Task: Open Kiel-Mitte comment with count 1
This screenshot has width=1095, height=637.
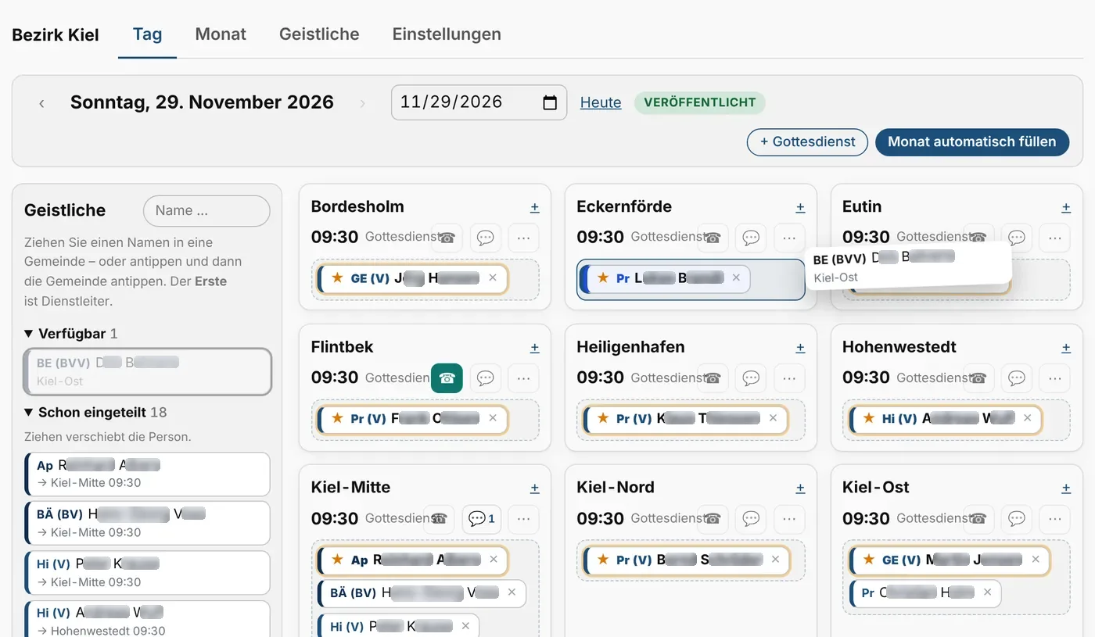Action: click(x=482, y=519)
